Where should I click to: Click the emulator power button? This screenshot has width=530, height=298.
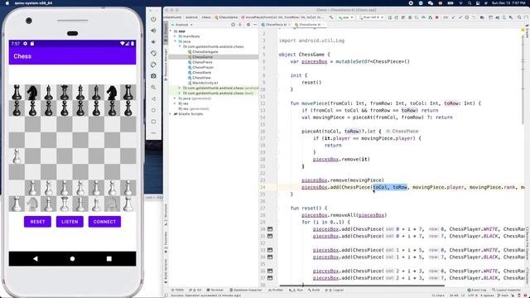153,19
